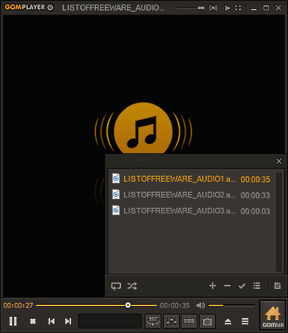Toggle always on top pin icon
This screenshot has height=333, width=288.
226,8
